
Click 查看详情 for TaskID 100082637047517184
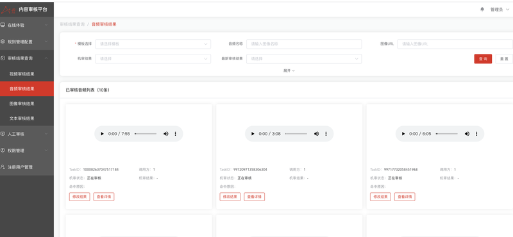coord(104,197)
